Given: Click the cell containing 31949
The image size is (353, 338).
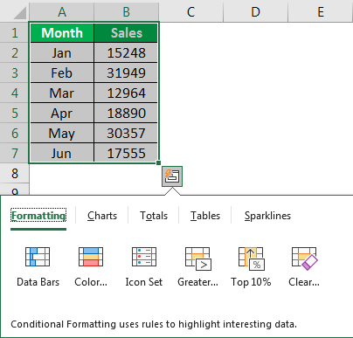Looking at the screenshot, I should [x=126, y=72].
